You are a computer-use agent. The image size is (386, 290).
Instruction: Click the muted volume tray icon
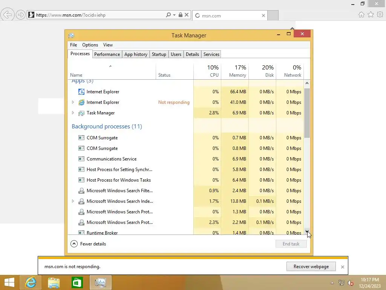351,283
